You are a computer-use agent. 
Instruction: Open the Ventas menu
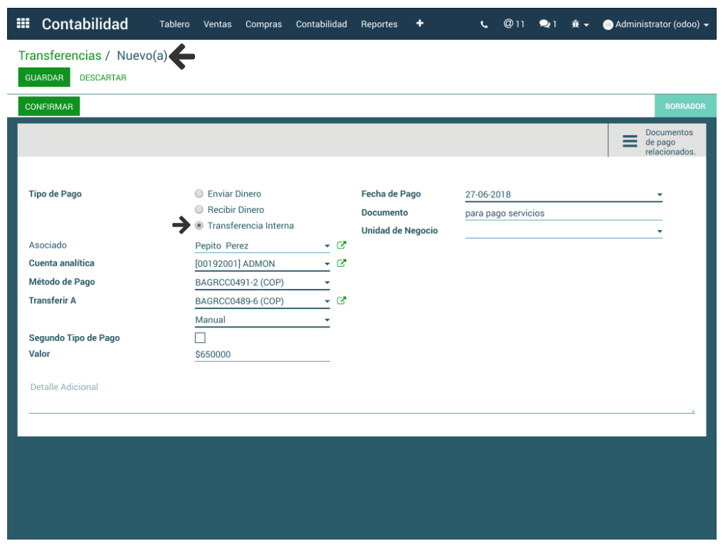point(217,24)
